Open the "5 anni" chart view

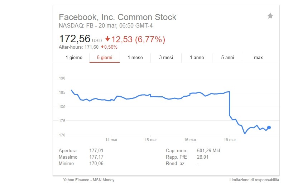(x=227, y=58)
